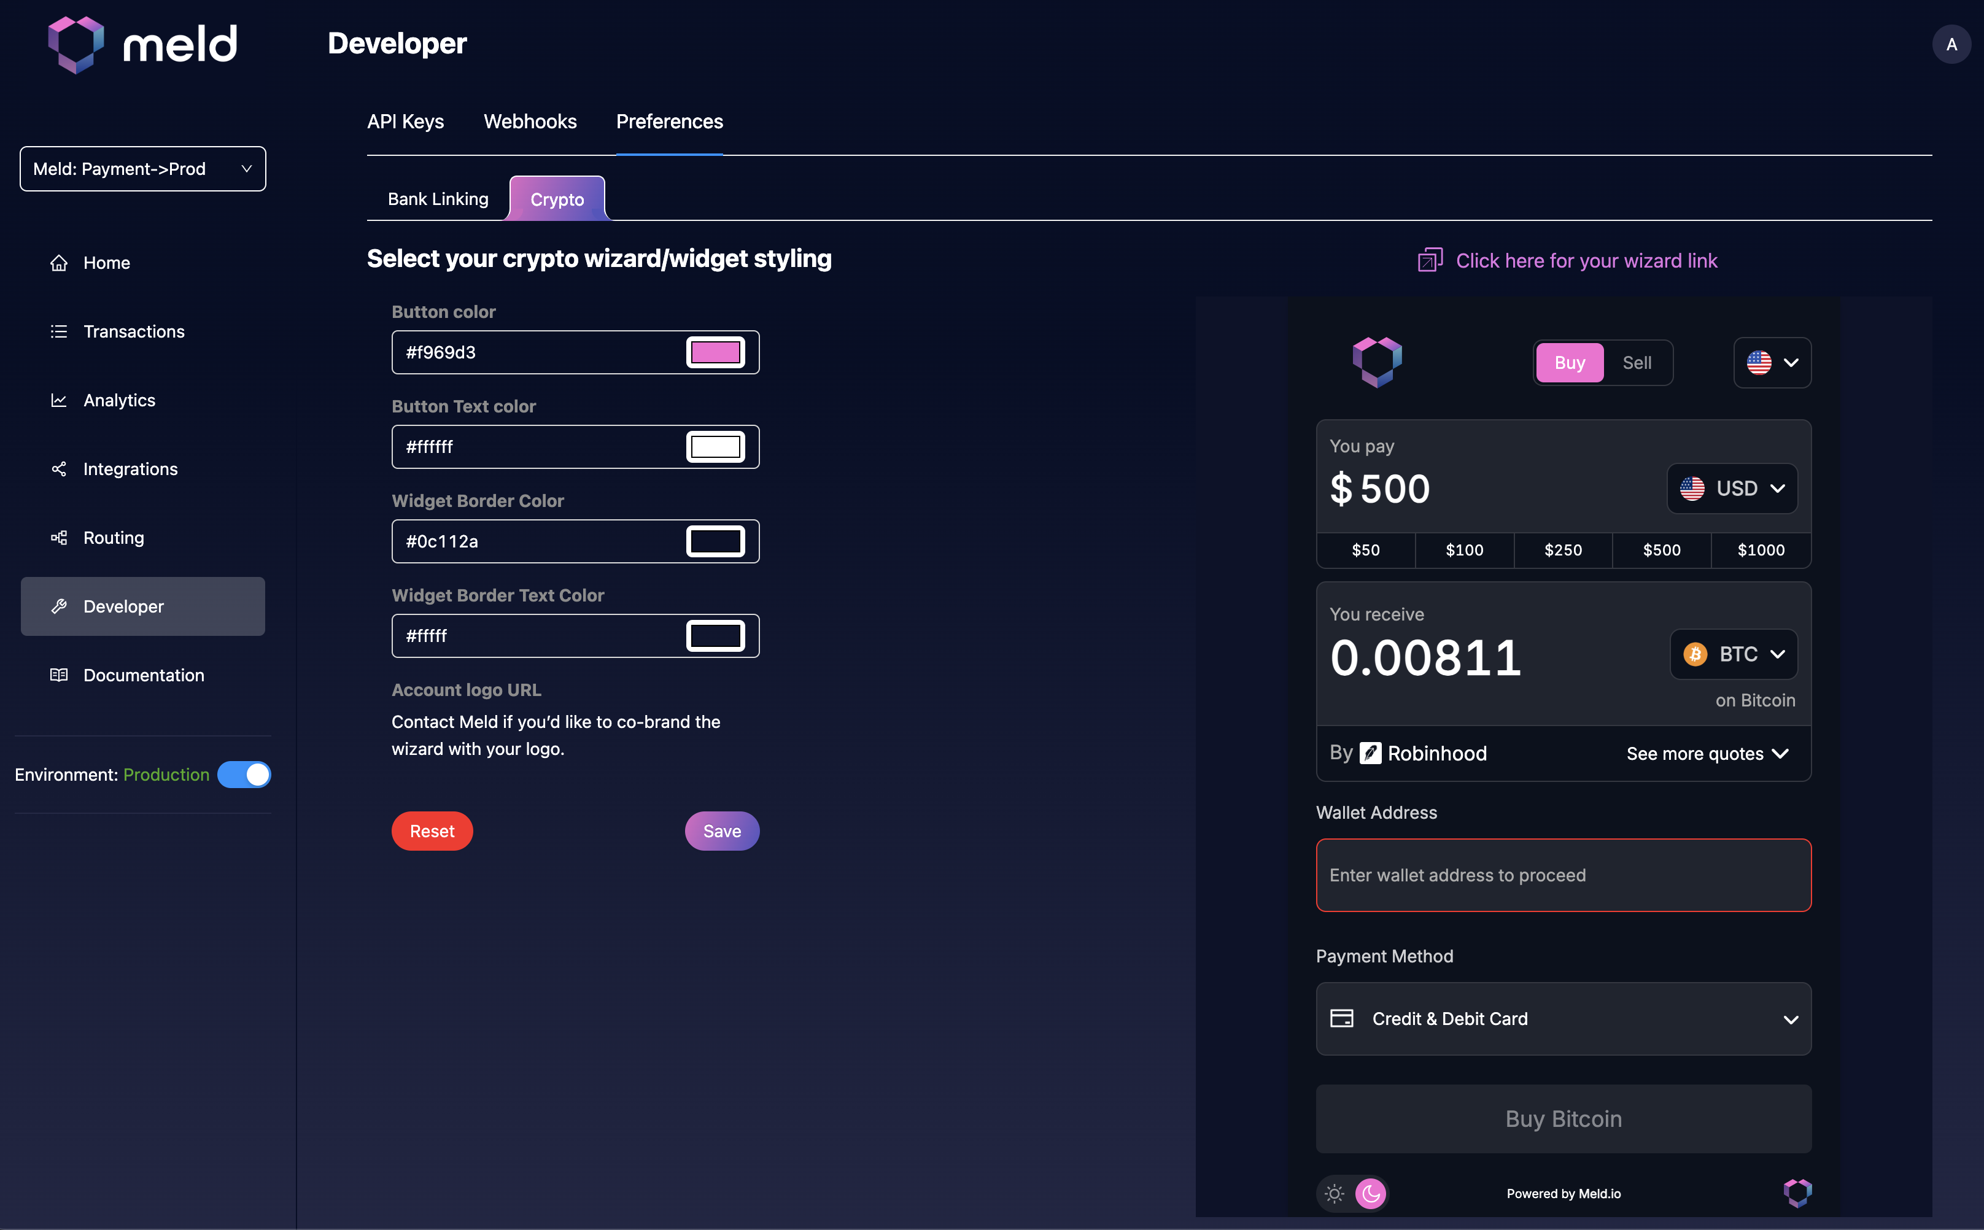Switch to the Webhooks tab
This screenshot has height=1230, width=1984.
click(530, 122)
